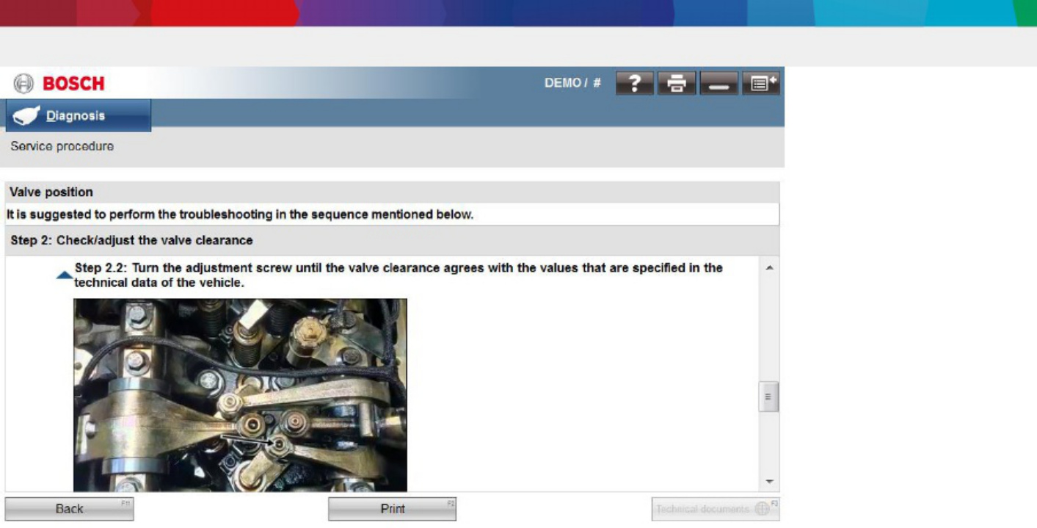Click the scrollbar thumb in step panel

[x=768, y=397]
